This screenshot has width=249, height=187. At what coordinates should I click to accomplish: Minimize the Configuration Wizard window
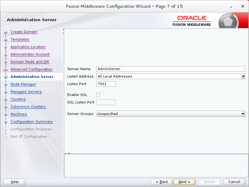(231, 6)
